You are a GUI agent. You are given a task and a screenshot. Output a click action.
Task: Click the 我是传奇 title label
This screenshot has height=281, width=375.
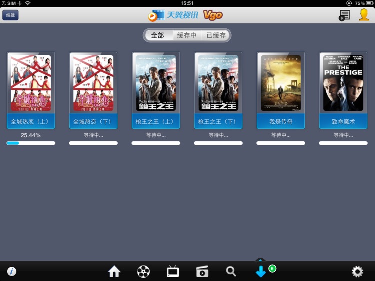(281, 121)
